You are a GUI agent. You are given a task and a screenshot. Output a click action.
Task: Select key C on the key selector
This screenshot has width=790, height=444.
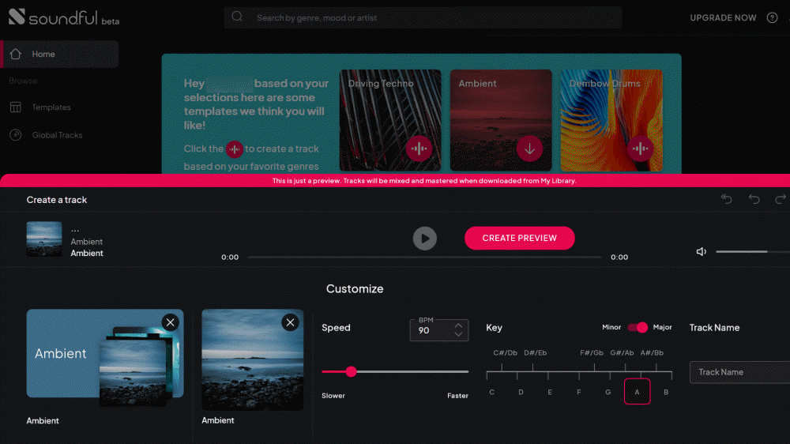pos(491,392)
